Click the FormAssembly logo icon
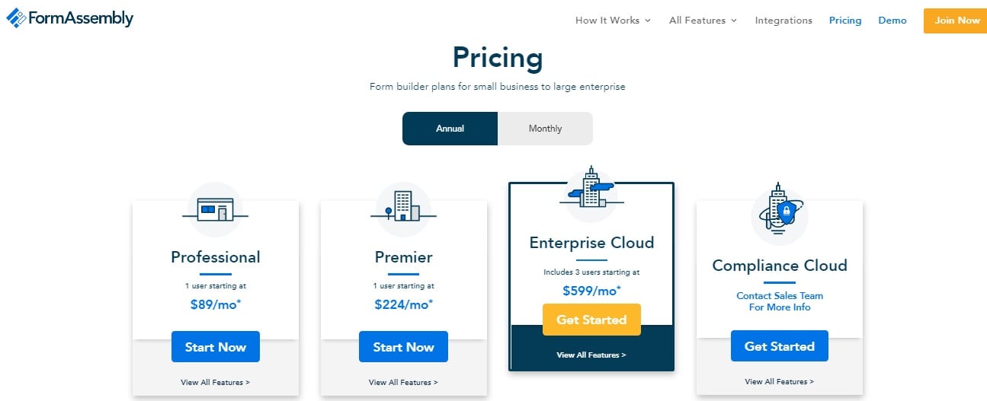The width and height of the screenshot is (987, 401). (x=16, y=18)
